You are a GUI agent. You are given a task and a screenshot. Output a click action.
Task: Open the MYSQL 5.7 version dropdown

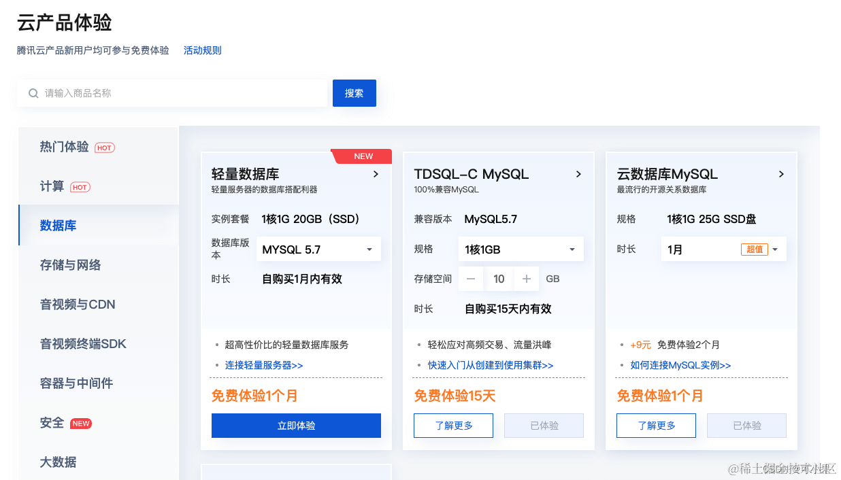318,249
